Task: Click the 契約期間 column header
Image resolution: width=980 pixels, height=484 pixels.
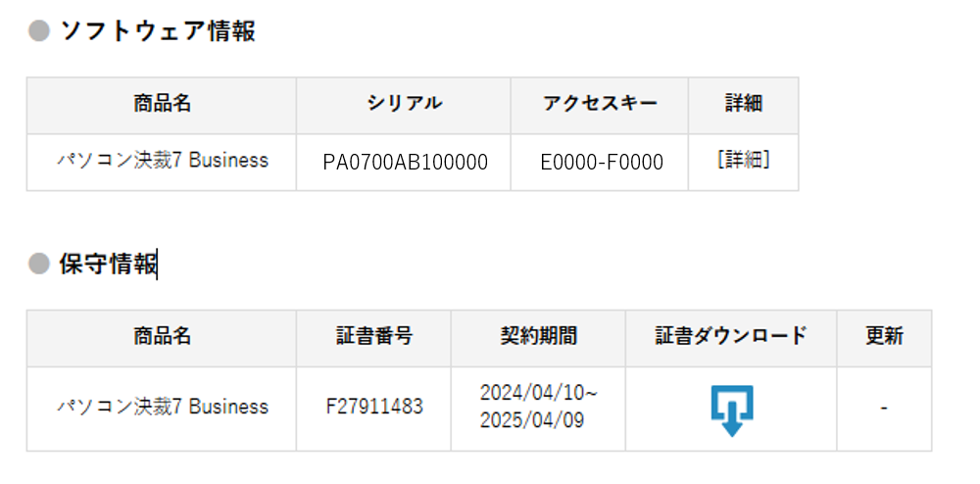Action: [538, 336]
